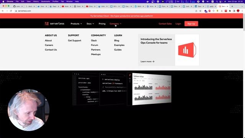Screen dimensions: 245x138
Task: Open the Guides link
Action: (x=118, y=49)
